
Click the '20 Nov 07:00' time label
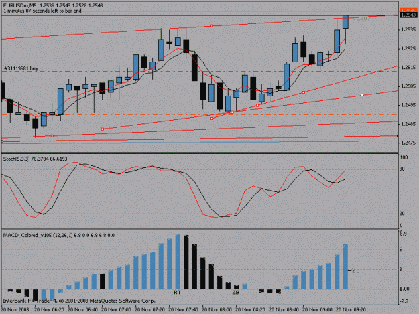[x=117, y=310]
